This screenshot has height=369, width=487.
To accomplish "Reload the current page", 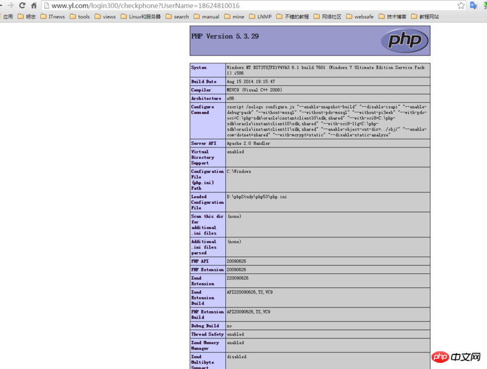I will coord(22,5).
